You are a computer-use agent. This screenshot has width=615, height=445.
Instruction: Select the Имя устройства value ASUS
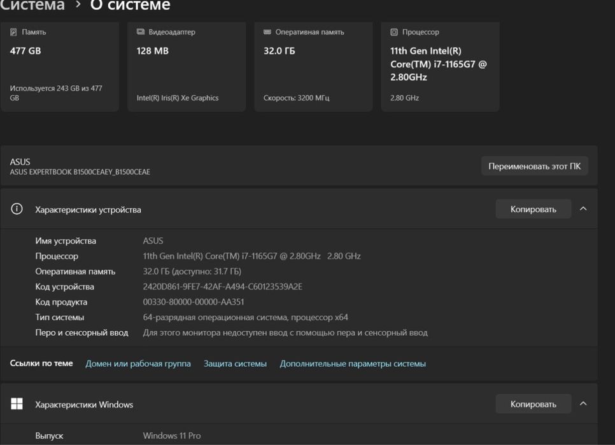tap(153, 241)
